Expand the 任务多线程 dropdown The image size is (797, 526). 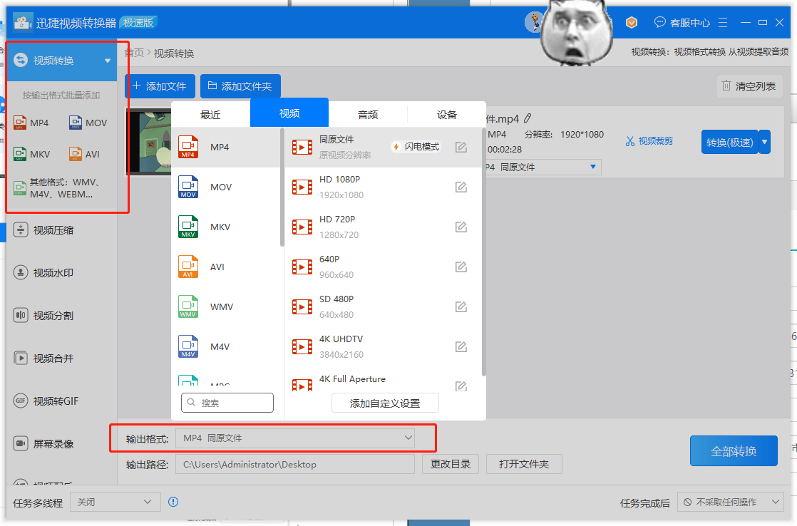point(115,502)
